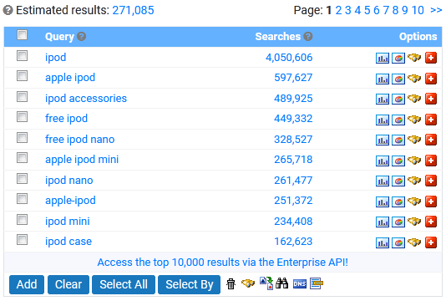Click red plus icon for apple-ipod row

click(431, 201)
